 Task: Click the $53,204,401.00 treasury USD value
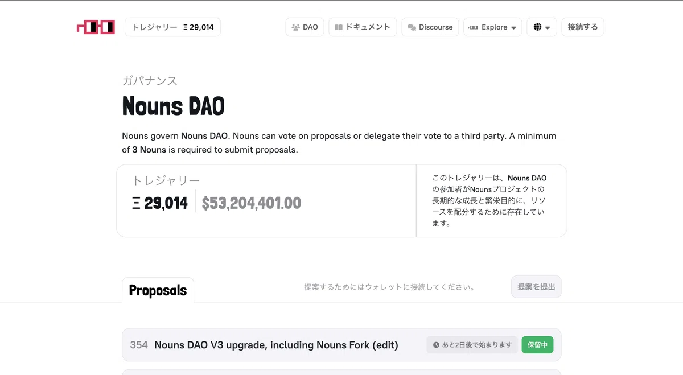252,203
